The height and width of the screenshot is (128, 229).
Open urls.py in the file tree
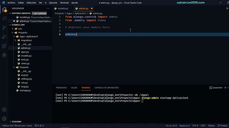pyautogui.click(x=24, y=83)
